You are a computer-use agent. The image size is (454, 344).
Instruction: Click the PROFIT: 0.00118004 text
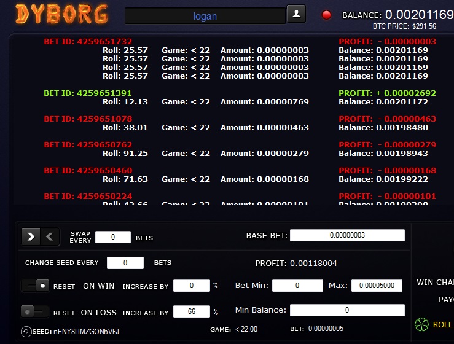296,263
